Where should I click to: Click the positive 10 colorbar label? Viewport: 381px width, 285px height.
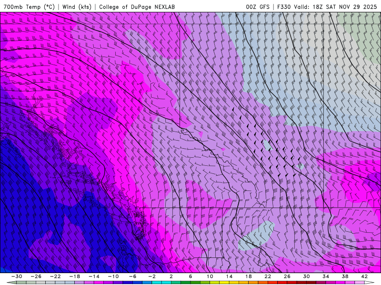pos(210,276)
